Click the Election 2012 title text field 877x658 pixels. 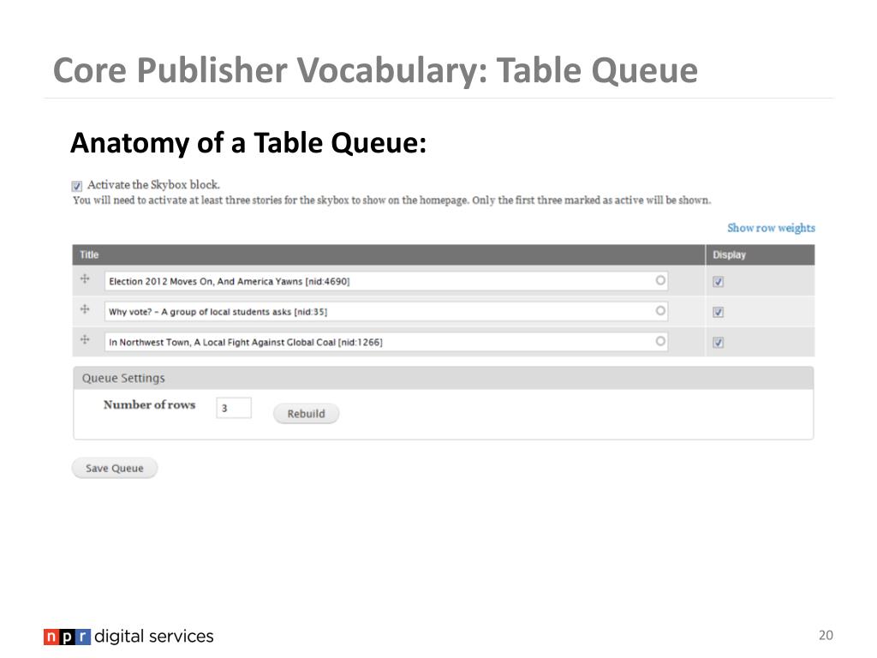pos(386,281)
